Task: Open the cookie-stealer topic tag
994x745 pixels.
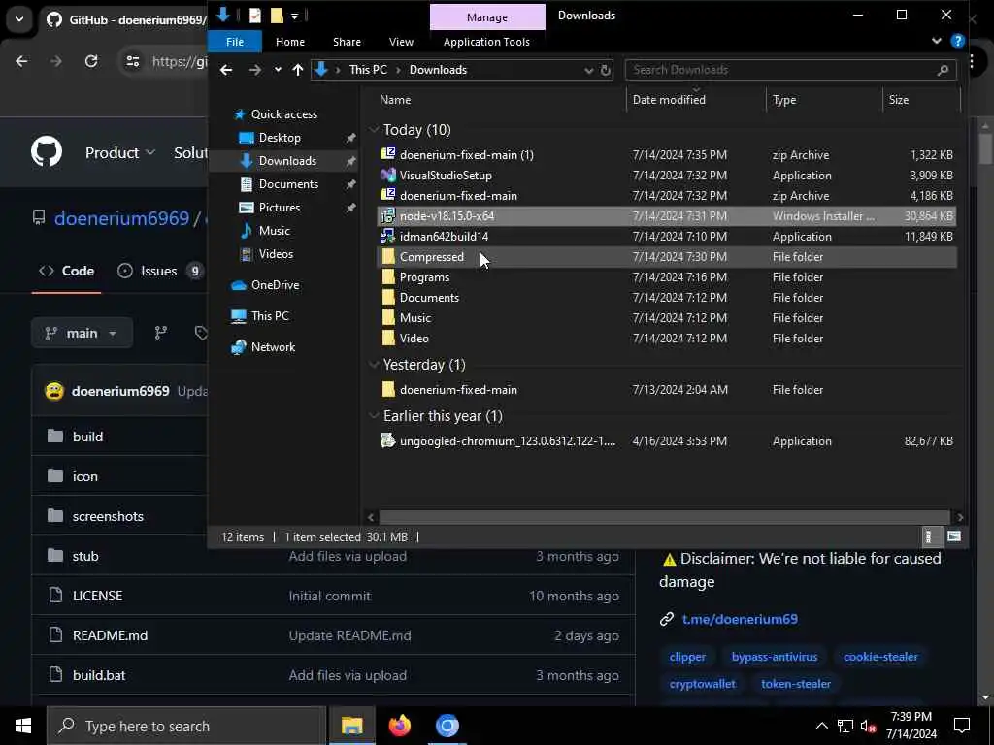Action: point(879,657)
